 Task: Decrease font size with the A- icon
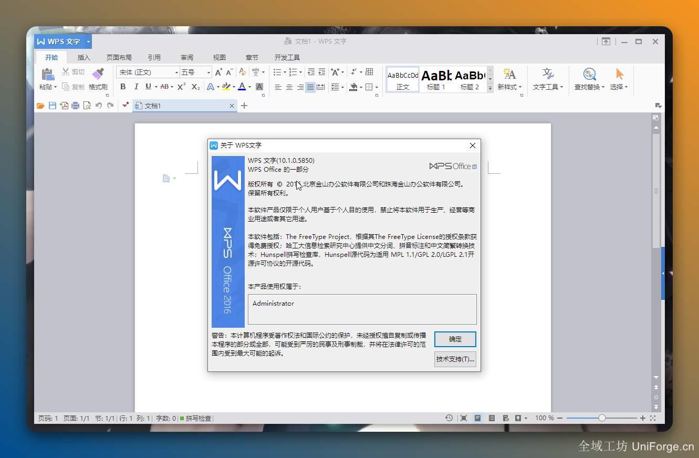pyautogui.click(x=229, y=72)
